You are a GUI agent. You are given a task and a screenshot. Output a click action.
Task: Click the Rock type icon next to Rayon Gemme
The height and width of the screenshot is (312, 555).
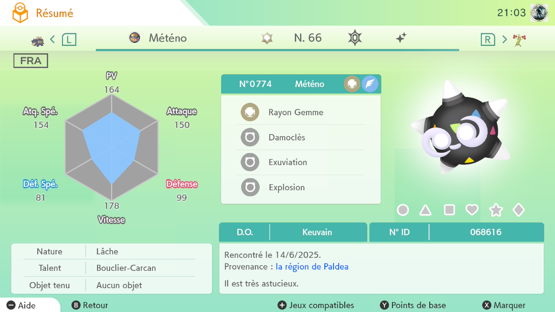[x=250, y=112]
